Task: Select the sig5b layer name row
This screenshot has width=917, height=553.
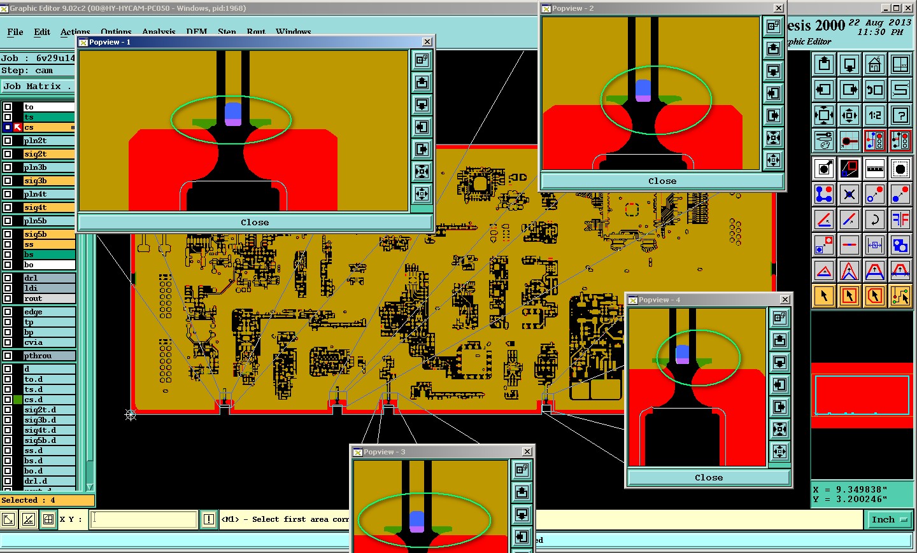Action: click(x=49, y=234)
